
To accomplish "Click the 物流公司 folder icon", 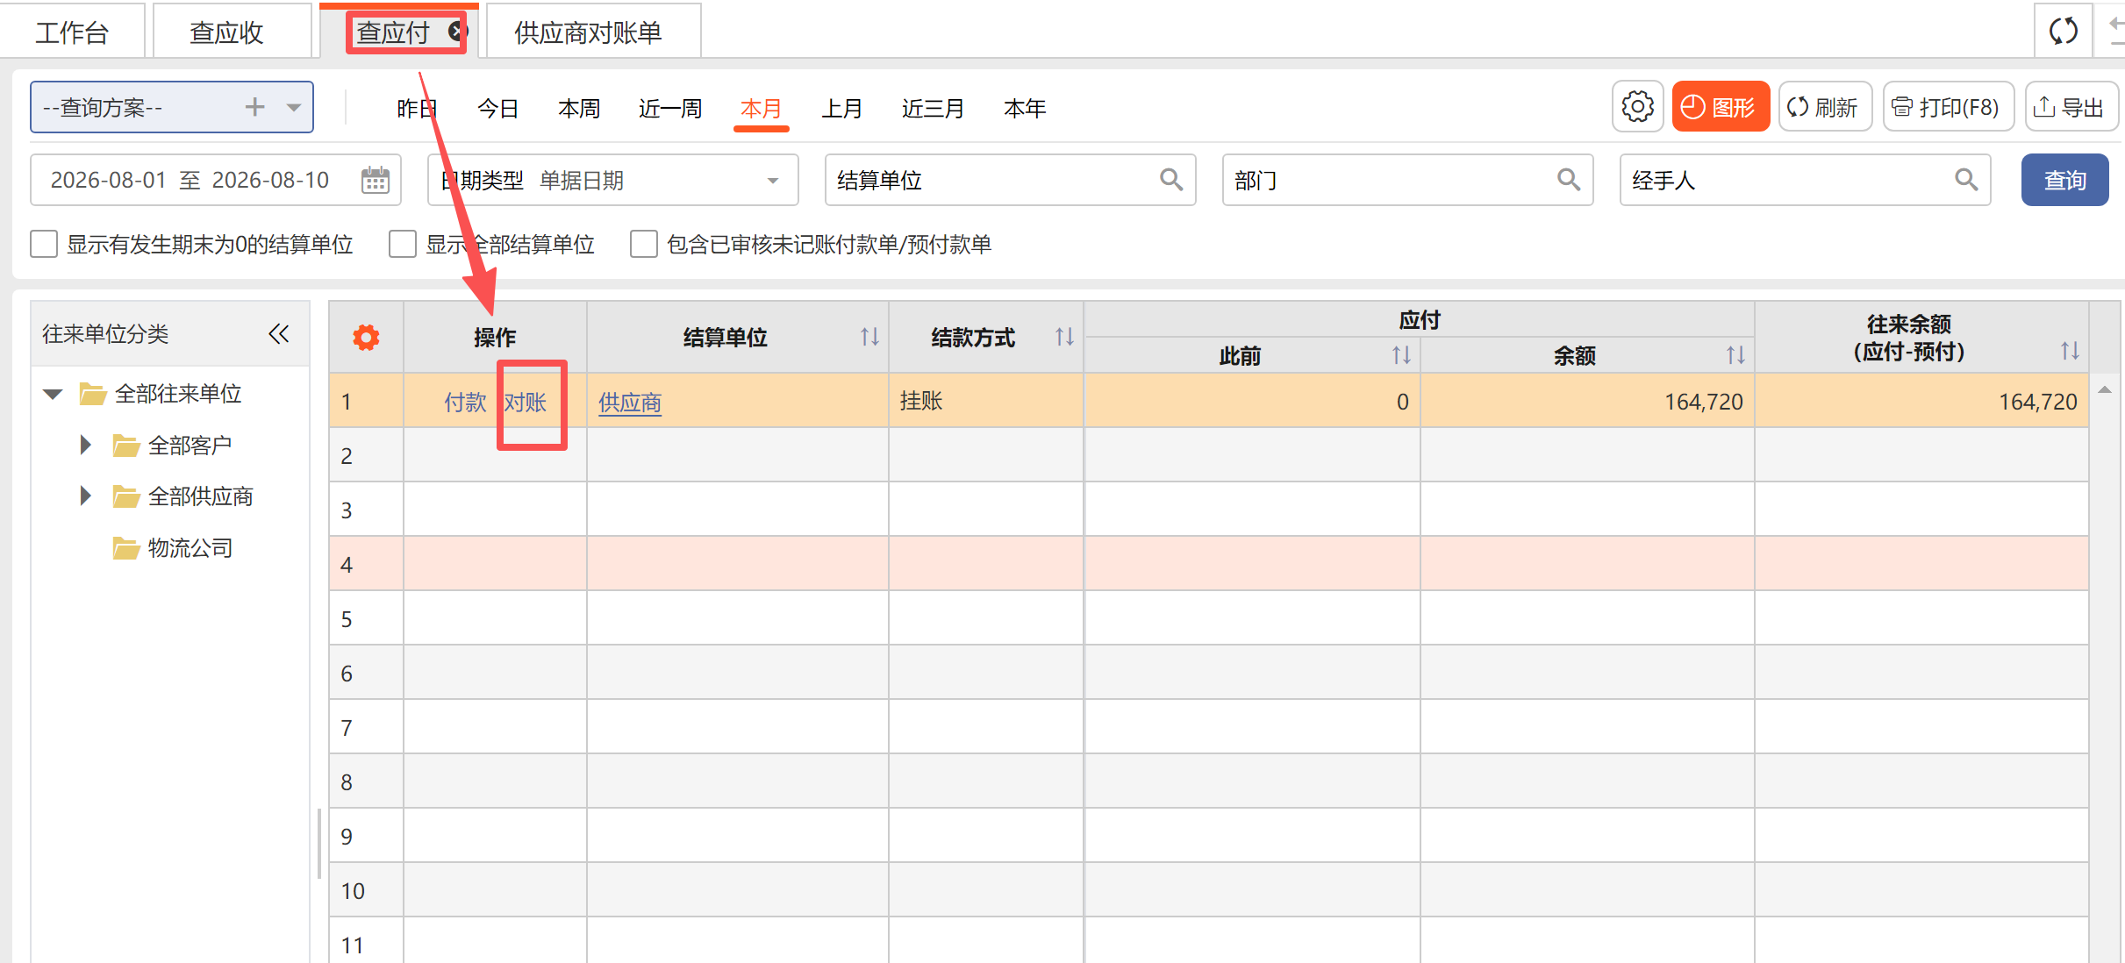I will click(126, 548).
